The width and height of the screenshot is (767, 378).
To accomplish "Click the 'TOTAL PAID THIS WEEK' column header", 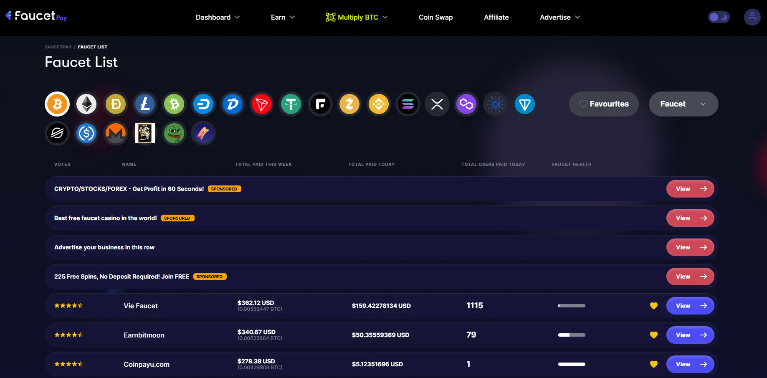I will pyautogui.click(x=263, y=164).
